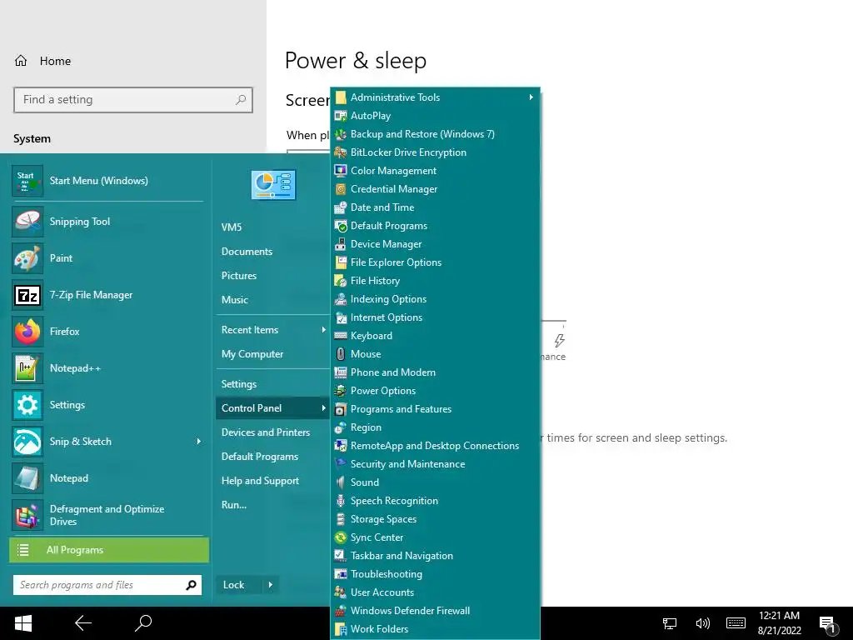Go to Home in Settings window
Image resolution: width=853 pixels, height=640 pixels.
click(43, 61)
